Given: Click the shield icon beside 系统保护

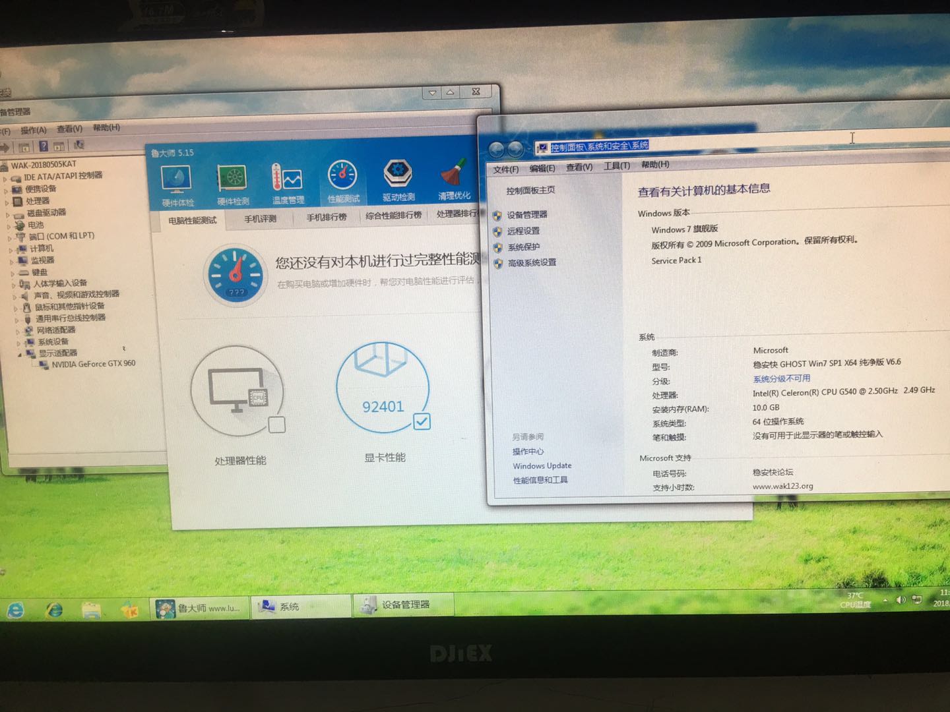Looking at the screenshot, I should (498, 247).
